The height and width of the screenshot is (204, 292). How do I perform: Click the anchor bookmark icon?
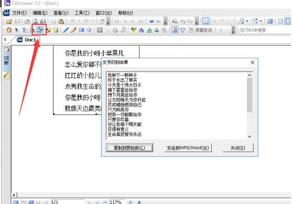(157, 30)
